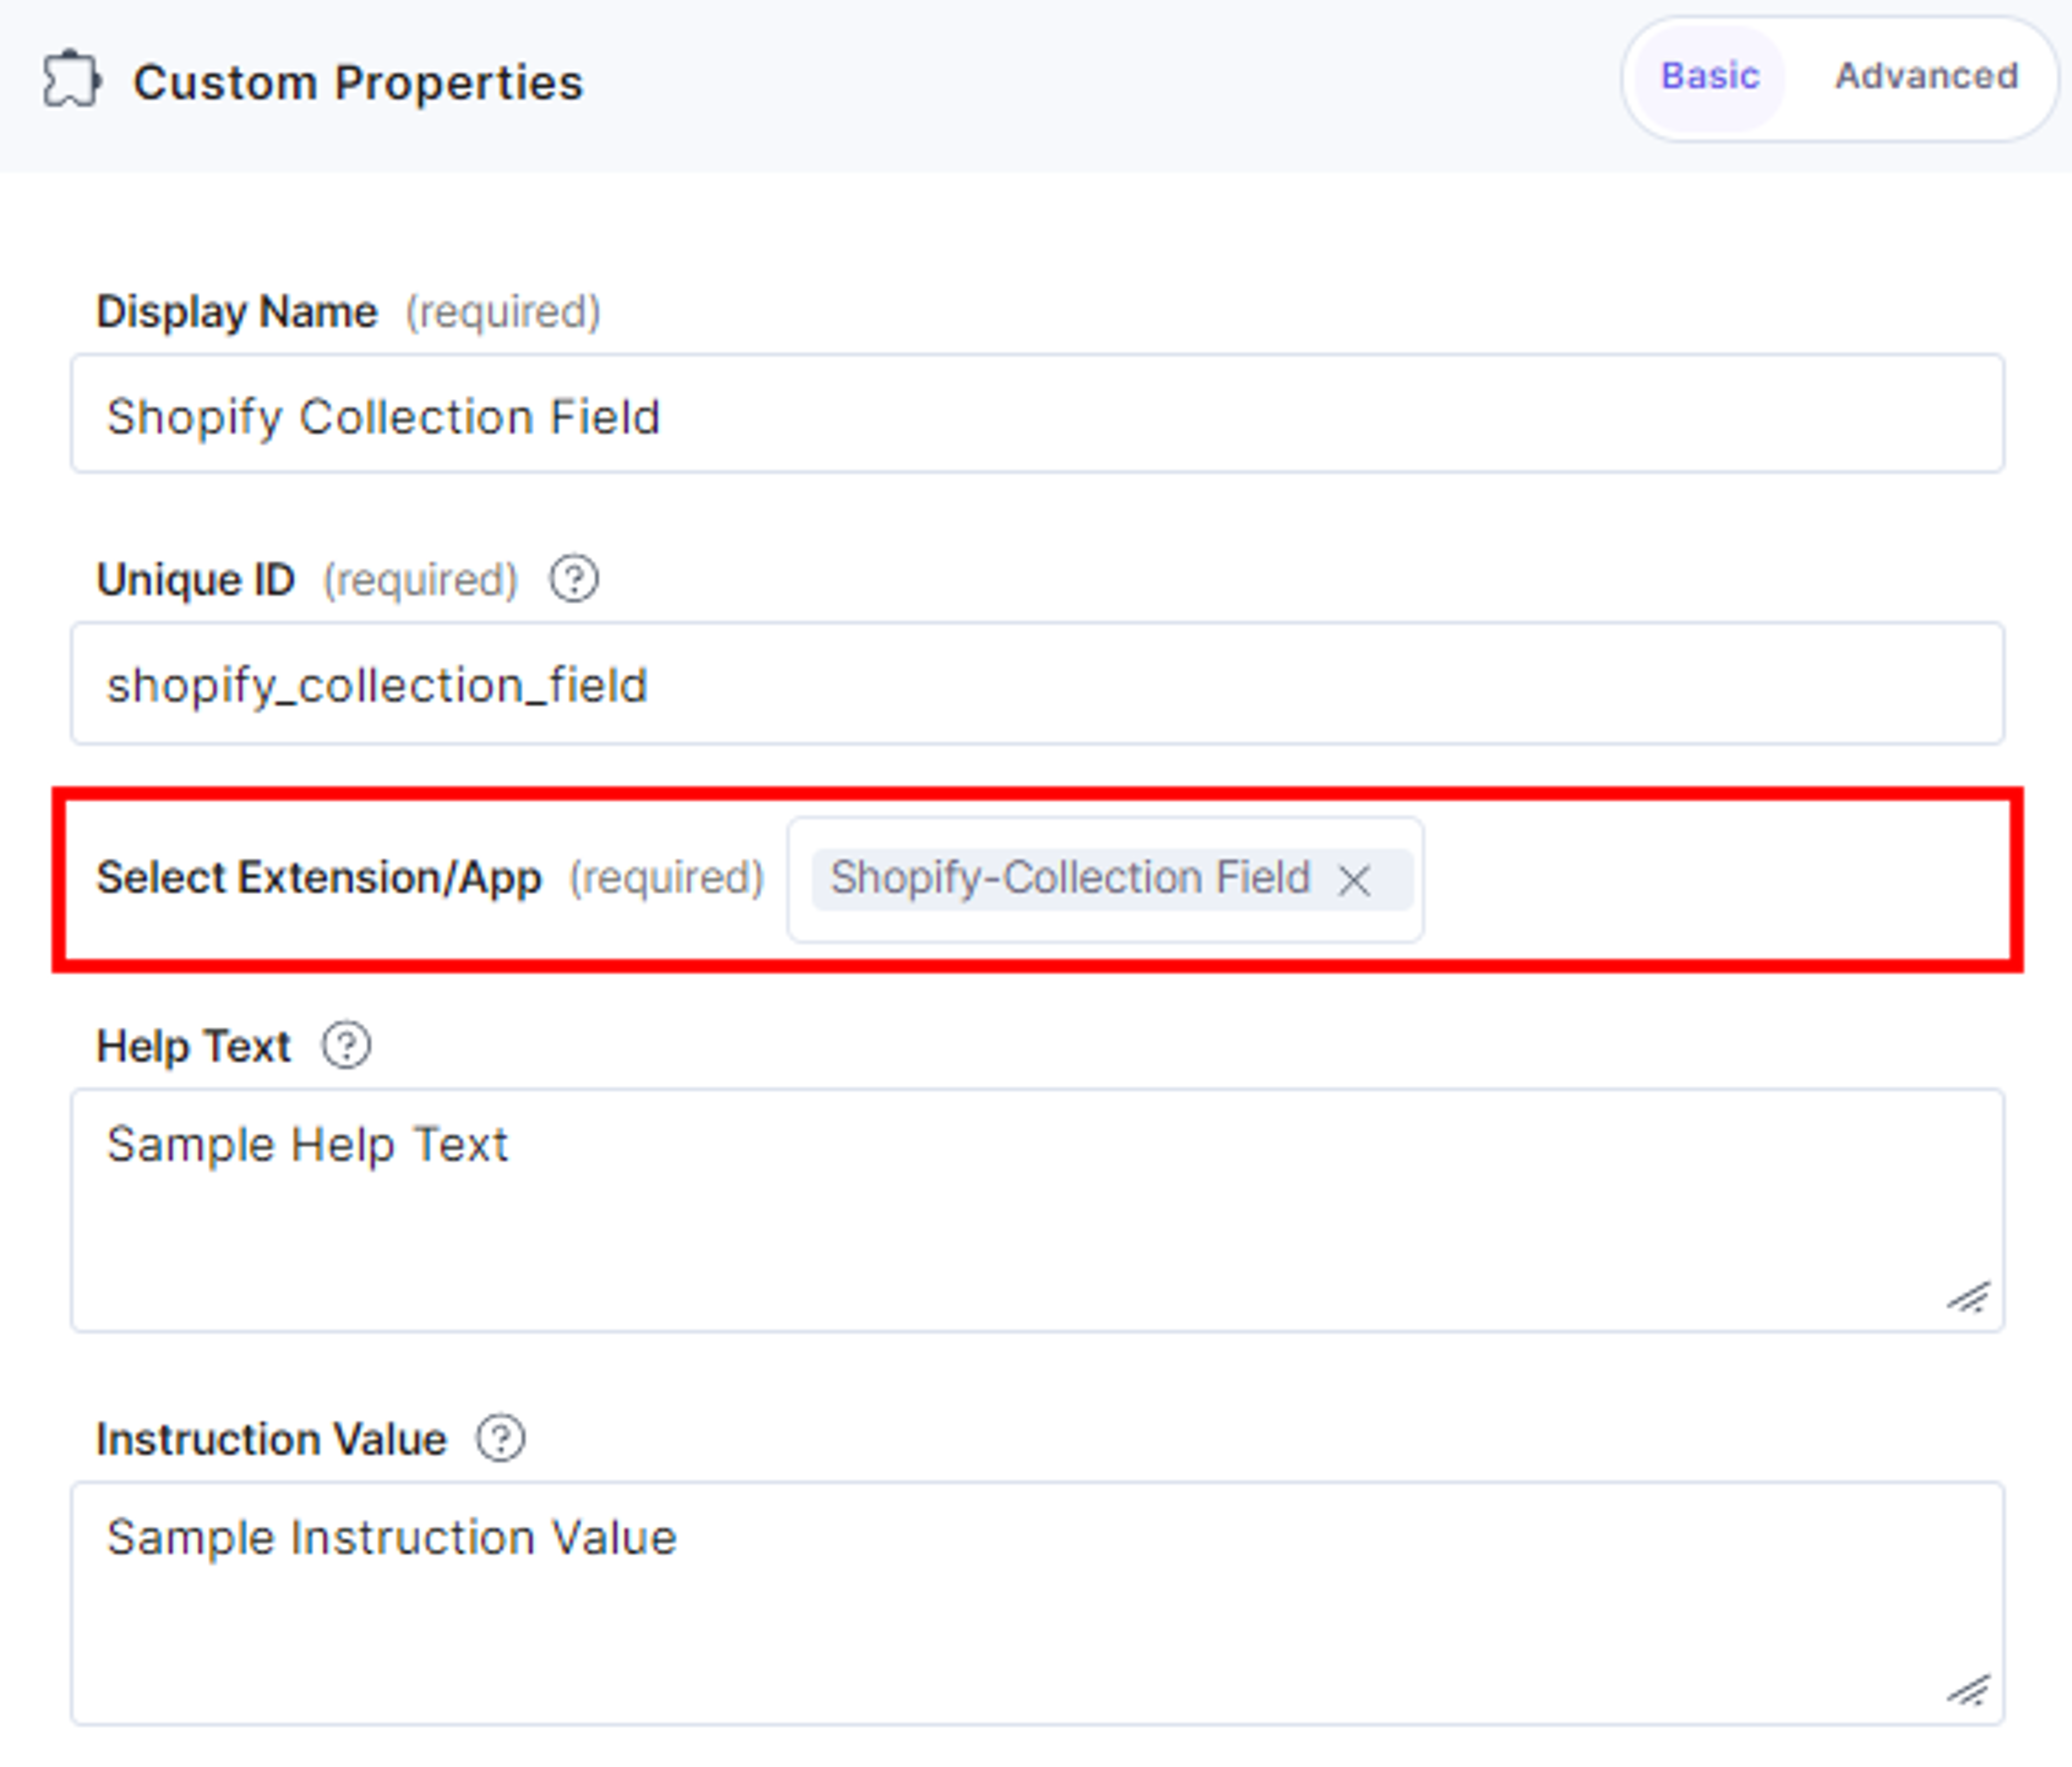
Task: Click the Custom Properties heading
Action: click(358, 83)
